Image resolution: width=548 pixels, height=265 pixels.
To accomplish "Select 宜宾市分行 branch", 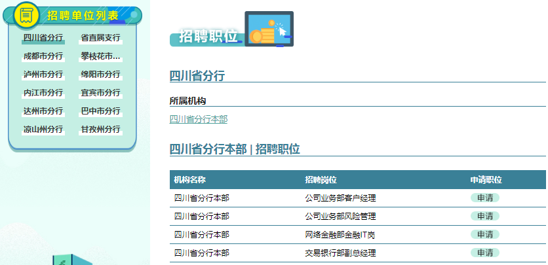I will click(100, 93).
